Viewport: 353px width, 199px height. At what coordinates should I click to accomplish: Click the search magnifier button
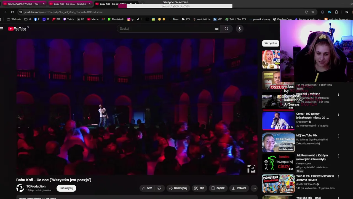[226, 29]
